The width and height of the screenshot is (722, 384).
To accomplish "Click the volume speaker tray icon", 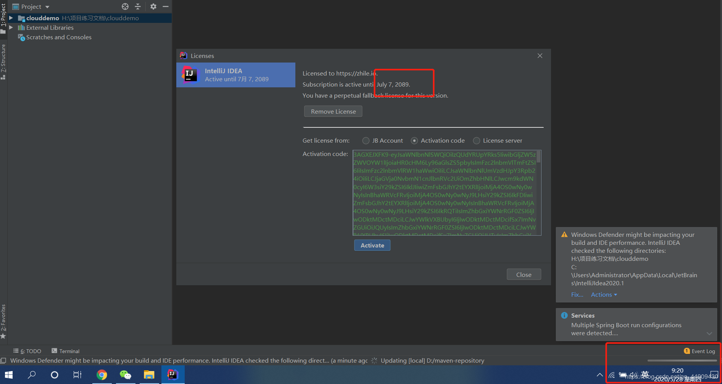I will click(634, 376).
